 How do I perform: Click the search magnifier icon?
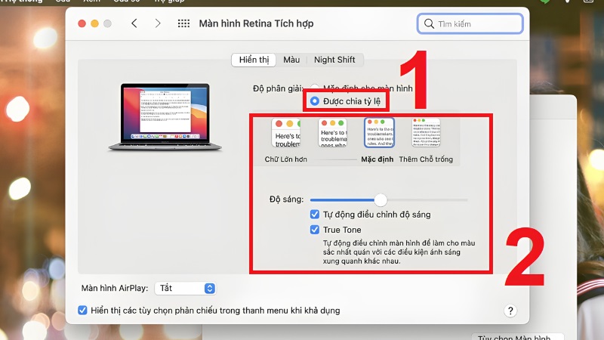[x=429, y=24]
